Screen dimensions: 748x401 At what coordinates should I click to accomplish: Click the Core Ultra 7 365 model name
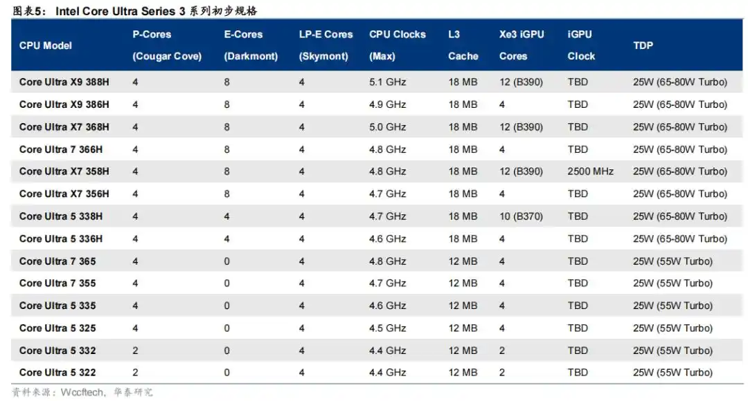57,261
